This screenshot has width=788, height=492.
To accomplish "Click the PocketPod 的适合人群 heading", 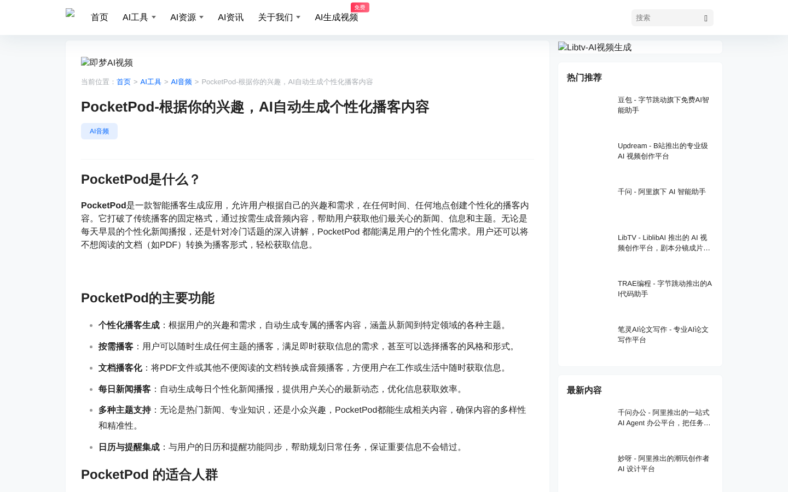I will click(149, 475).
